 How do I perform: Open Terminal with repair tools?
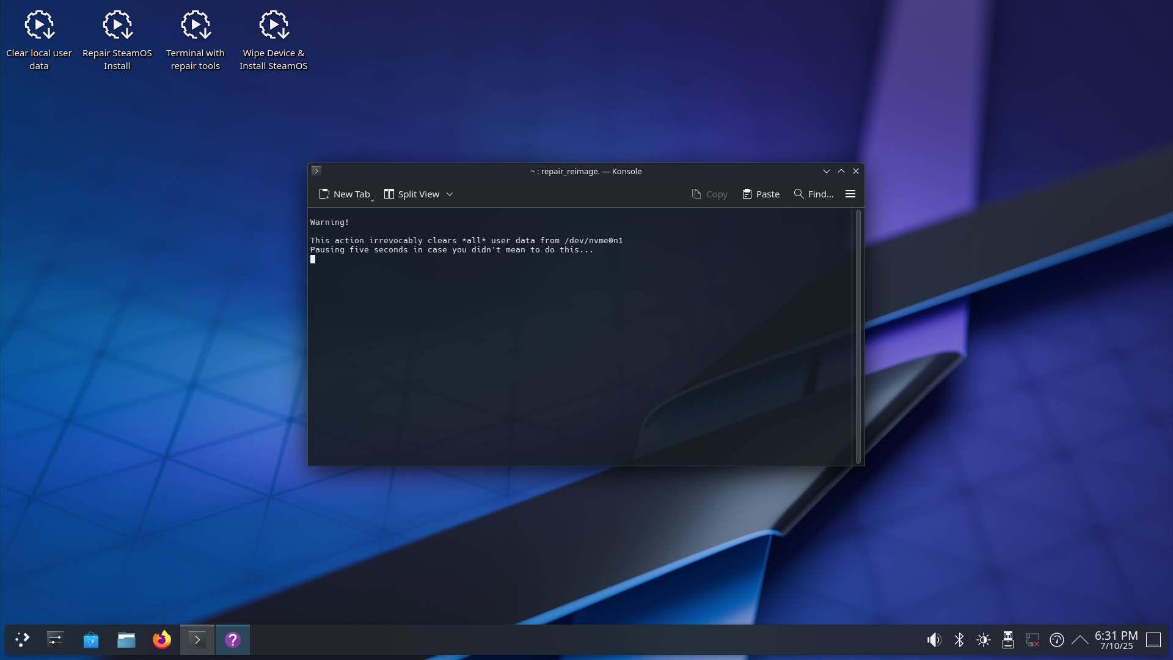[195, 37]
